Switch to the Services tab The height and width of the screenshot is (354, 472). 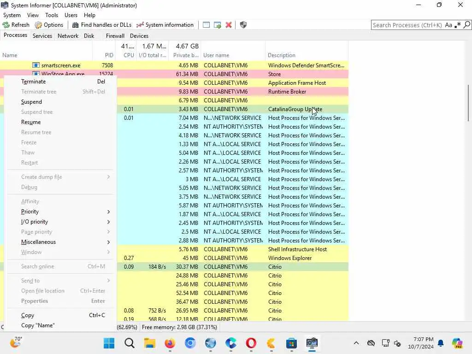[x=42, y=36]
